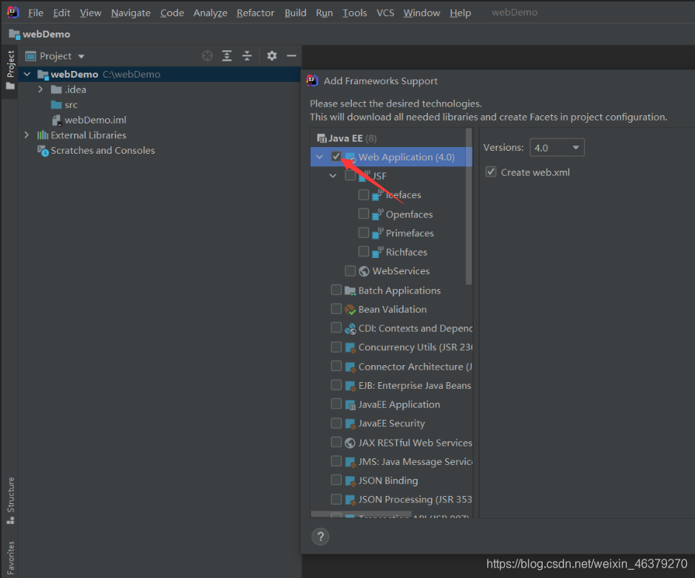This screenshot has height=578, width=695.
Task: Click the Expand All icon in Project panel
Action: 226,56
